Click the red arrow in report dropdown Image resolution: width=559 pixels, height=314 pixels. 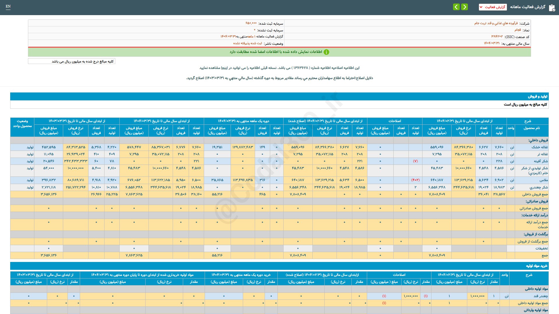481,7
